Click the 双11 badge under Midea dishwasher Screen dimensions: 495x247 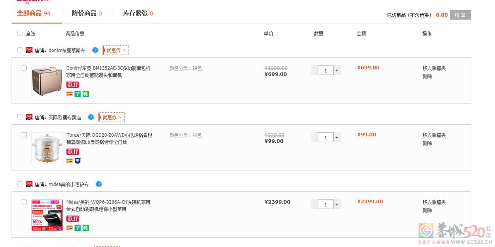click(72, 219)
